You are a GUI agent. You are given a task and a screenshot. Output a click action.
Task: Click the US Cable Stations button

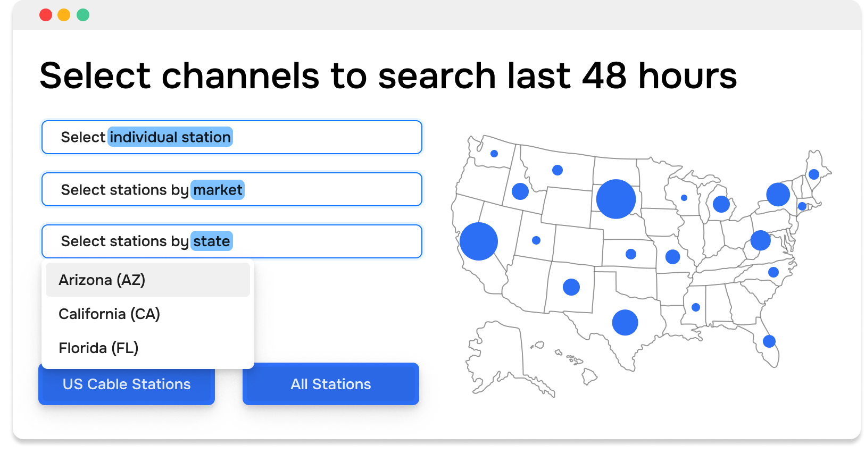pos(126,384)
